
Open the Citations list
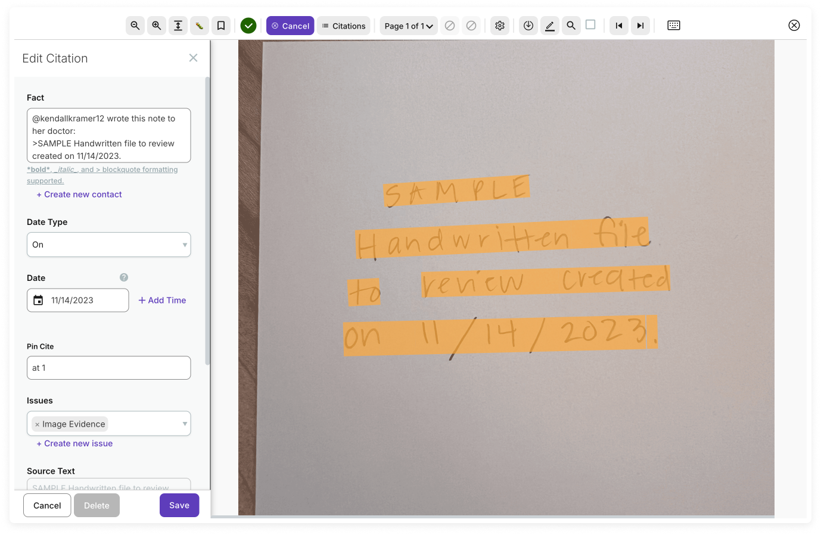[x=344, y=26]
